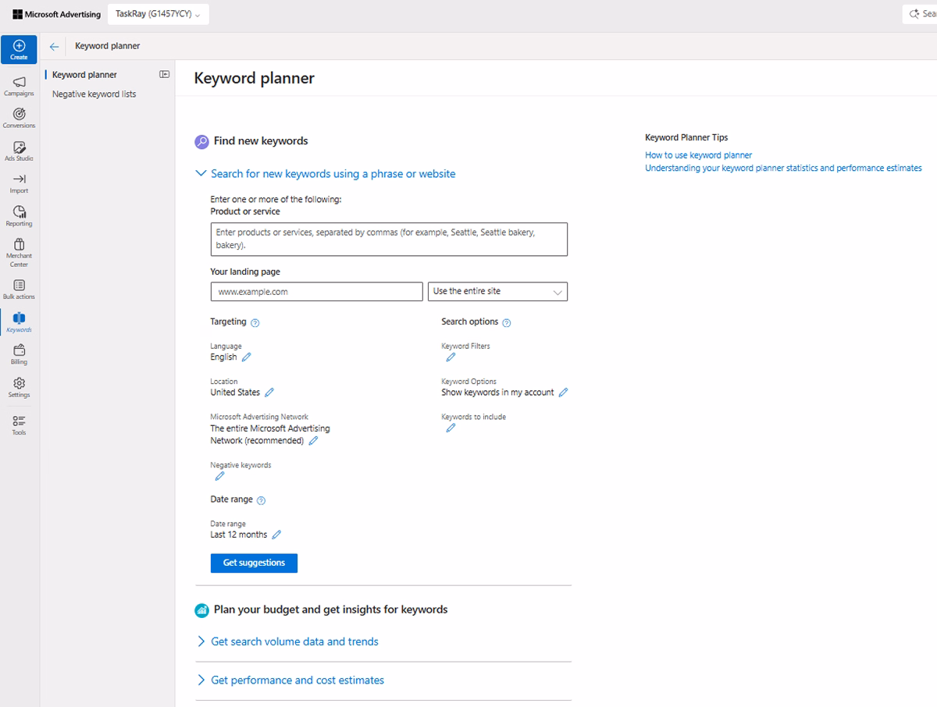The width and height of the screenshot is (937, 707).
Task: Select the Conversions icon
Action: pyautogui.click(x=18, y=119)
